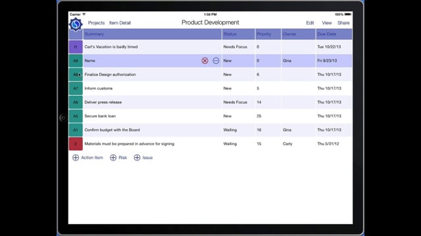Tap the iPad home button on the bezel
This screenshot has height=236, width=421.
(x=63, y=118)
